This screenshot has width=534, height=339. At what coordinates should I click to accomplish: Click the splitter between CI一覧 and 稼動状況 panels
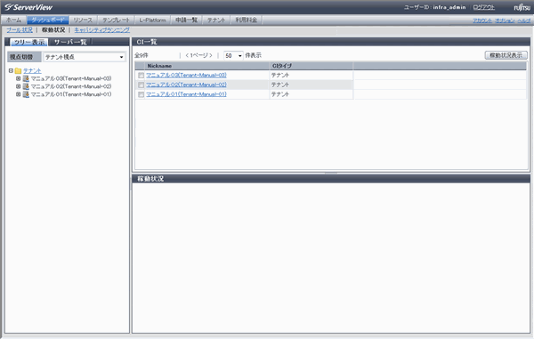click(331, 173)
